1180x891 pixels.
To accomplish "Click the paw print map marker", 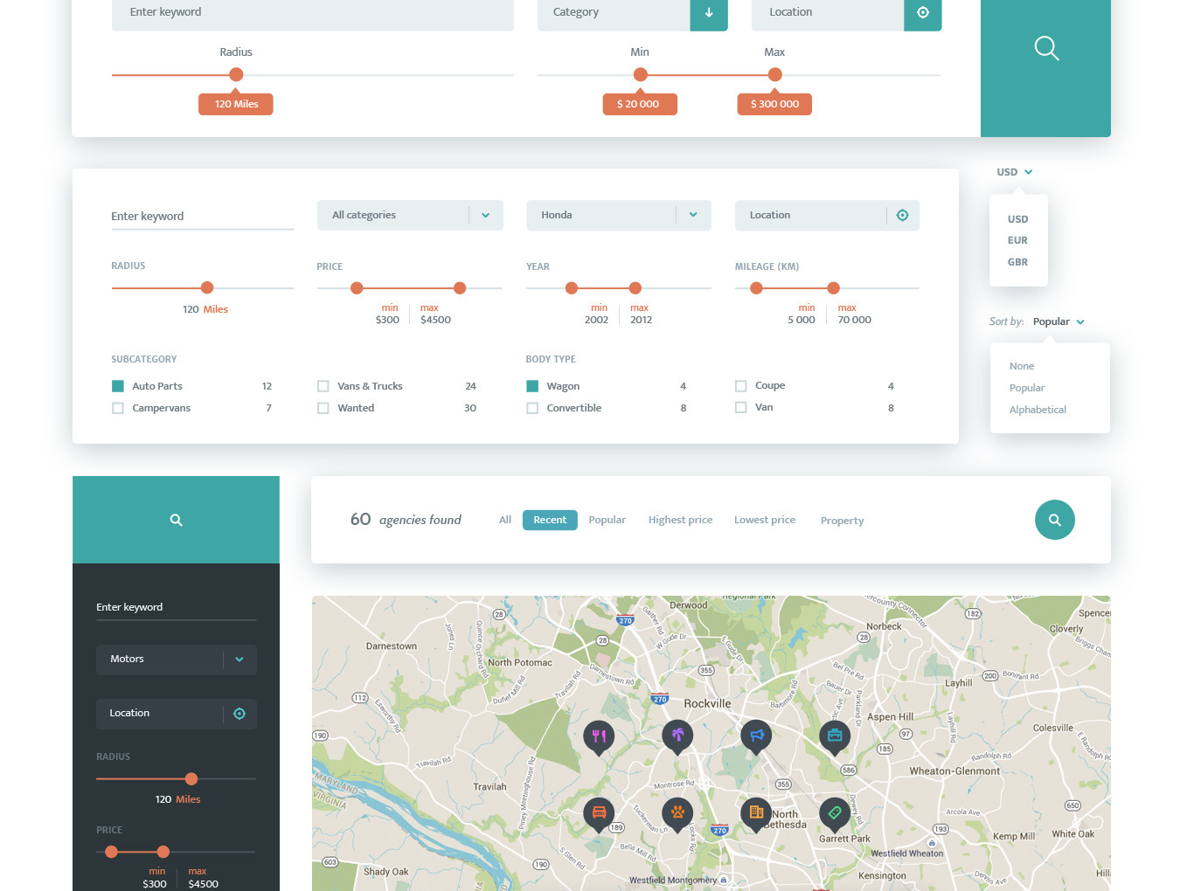I will 677,812.
